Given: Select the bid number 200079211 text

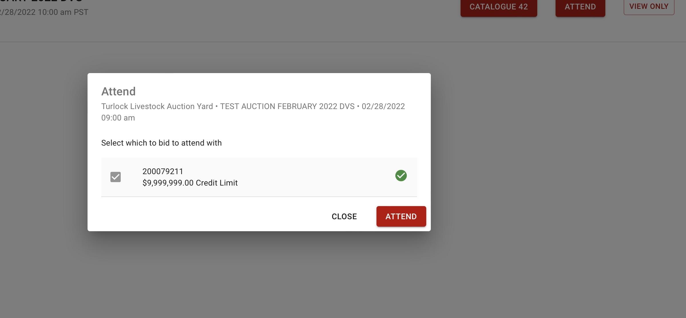Looking at the screenshot, I should [163, 171].
